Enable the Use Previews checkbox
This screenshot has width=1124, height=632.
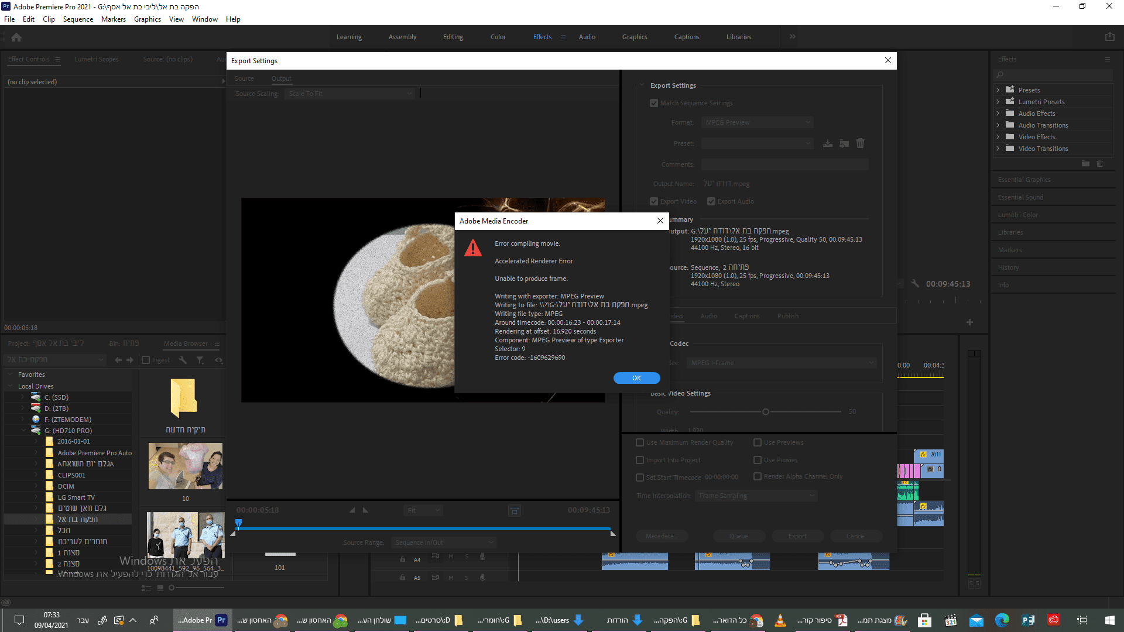(758, 442)
